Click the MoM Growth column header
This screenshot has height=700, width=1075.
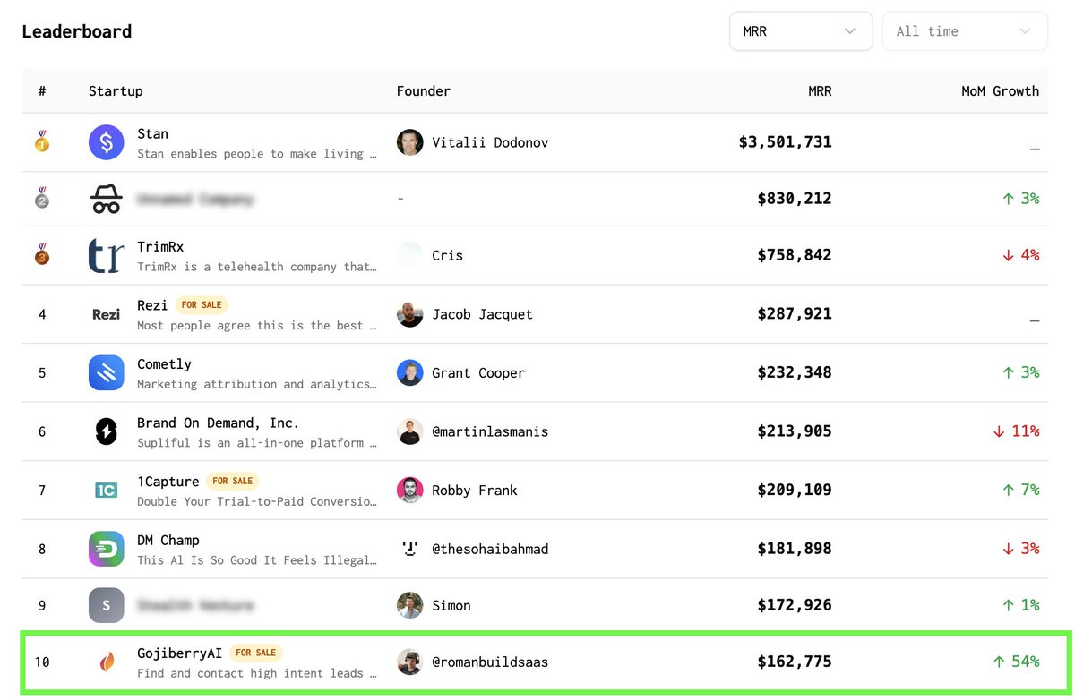(x=1001, y=91)
